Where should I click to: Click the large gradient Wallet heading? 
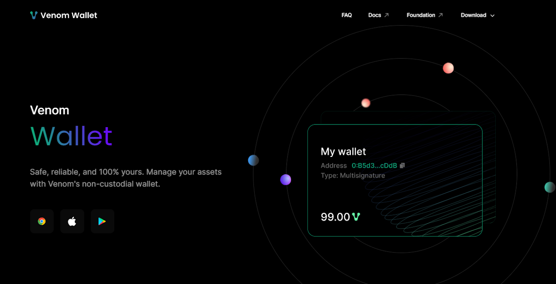pos(71,136)
